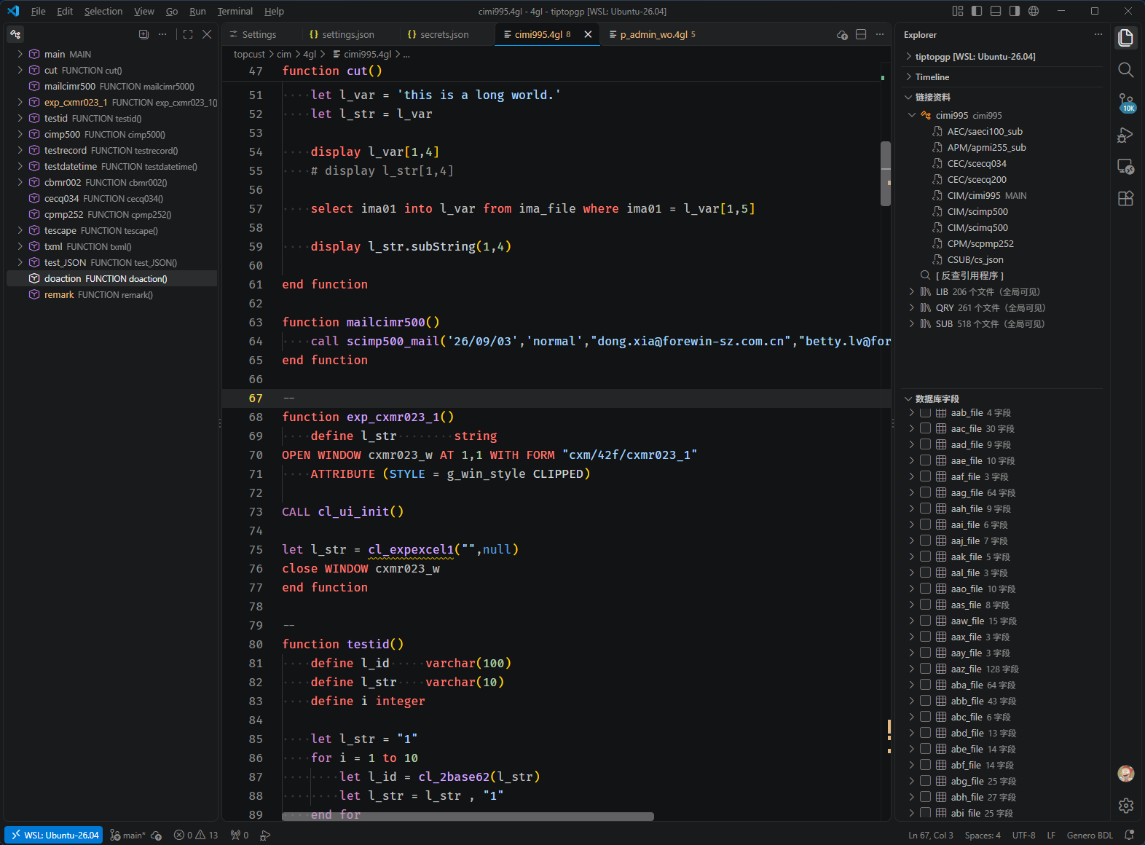Open the Remote Explorer view
This screenshot has width=1145, height=845.
tap(1125, 167)
